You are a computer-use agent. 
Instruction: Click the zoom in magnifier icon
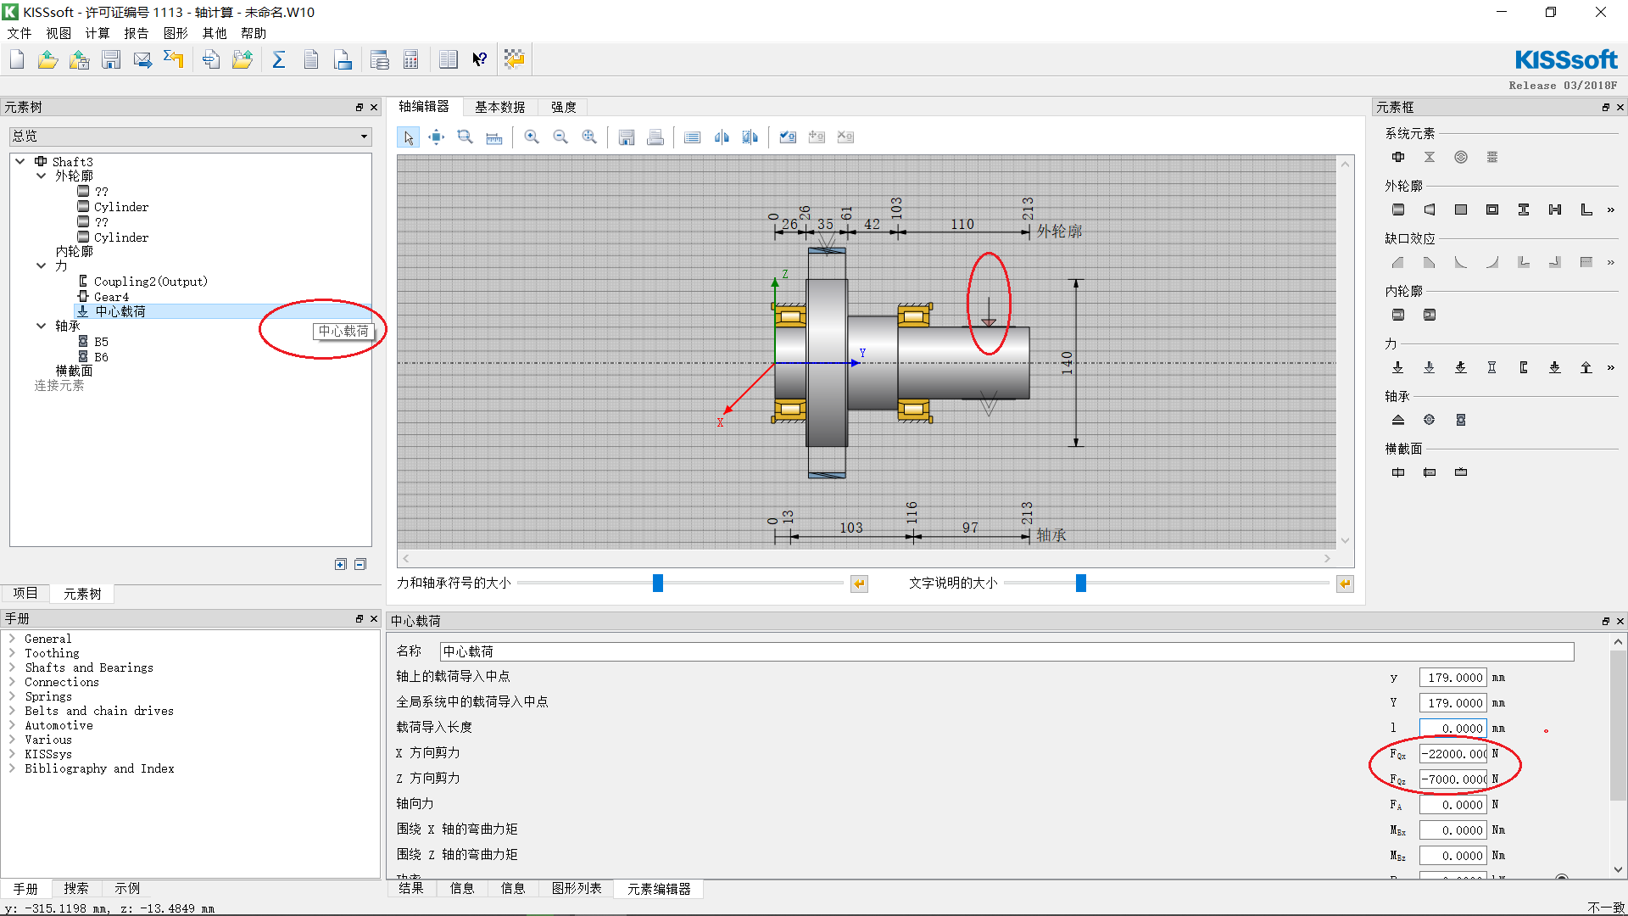[532, 137]
